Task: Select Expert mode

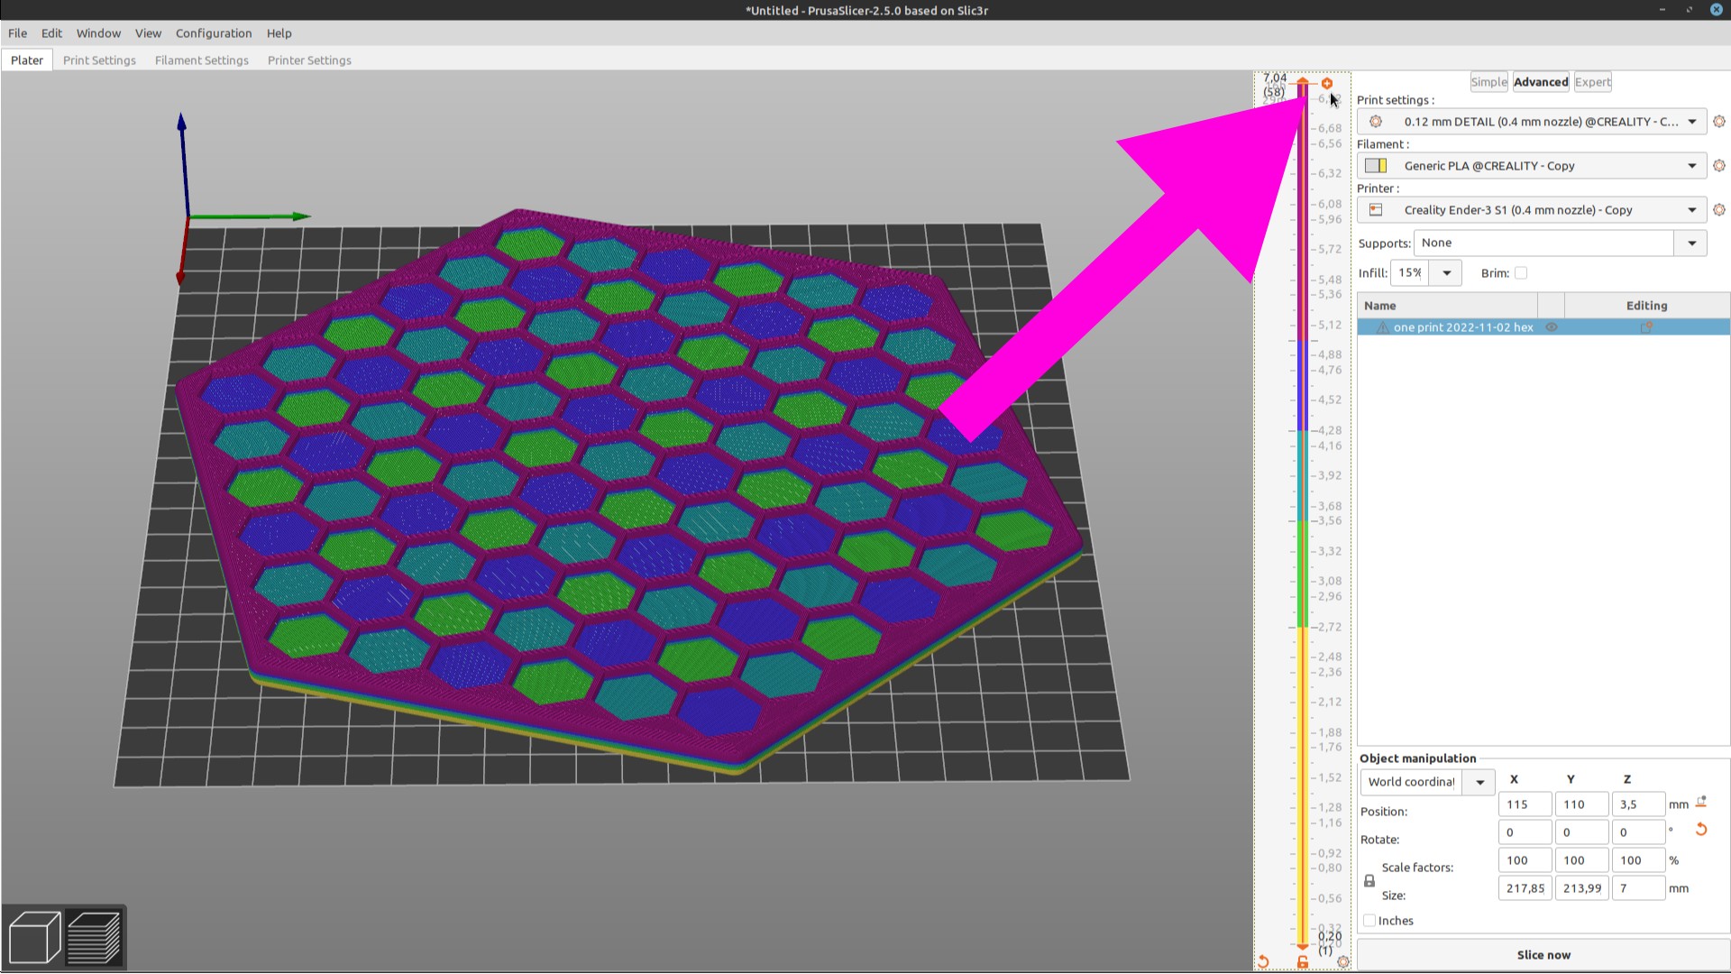Action: (x=1593, y=82)
